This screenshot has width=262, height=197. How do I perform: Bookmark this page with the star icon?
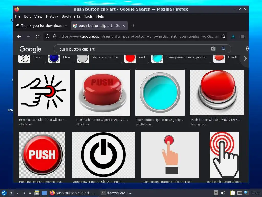[223, 36]
